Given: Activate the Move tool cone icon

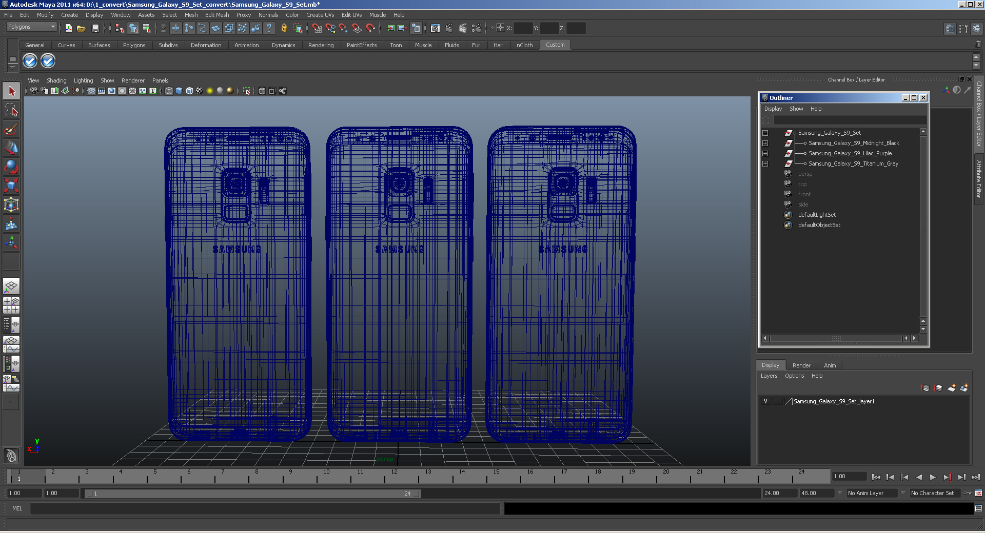Looking at the screenshot, I should pyautogui.click(x=11, y=148).
